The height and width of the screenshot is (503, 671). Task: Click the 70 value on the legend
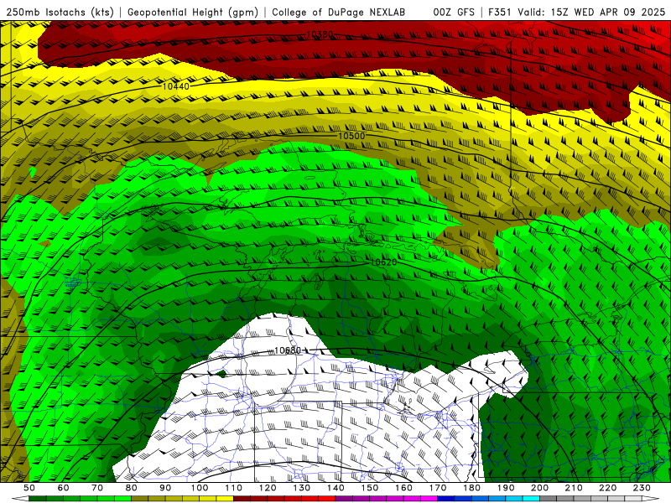click(97, 488)
